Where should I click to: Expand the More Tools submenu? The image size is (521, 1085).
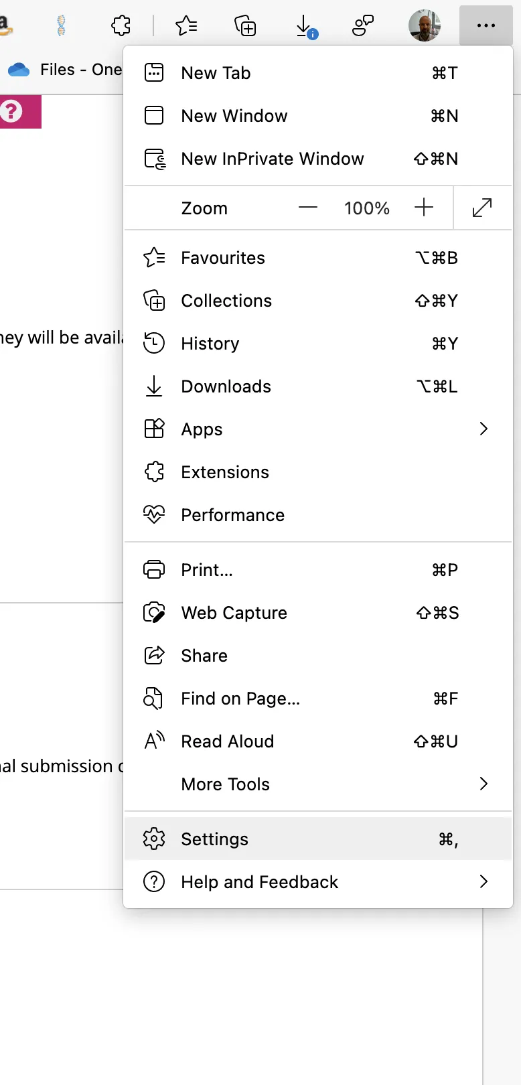pos(483,784)
